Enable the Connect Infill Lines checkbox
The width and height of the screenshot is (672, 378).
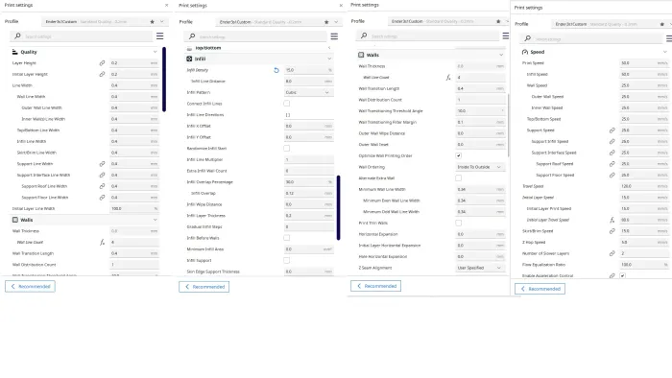287,104
